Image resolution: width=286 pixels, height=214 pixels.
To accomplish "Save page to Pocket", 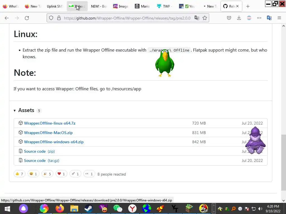I will (x=229, y=18).
